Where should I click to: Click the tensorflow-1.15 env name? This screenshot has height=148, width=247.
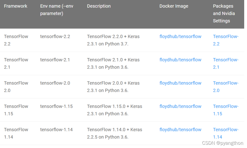pyautogui.click(x=56, y=106)
